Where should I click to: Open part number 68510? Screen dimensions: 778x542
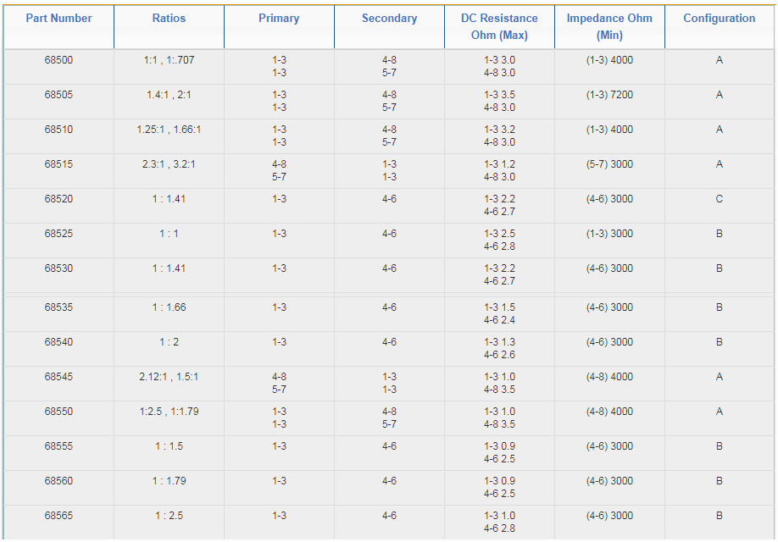tap(58, 130)
